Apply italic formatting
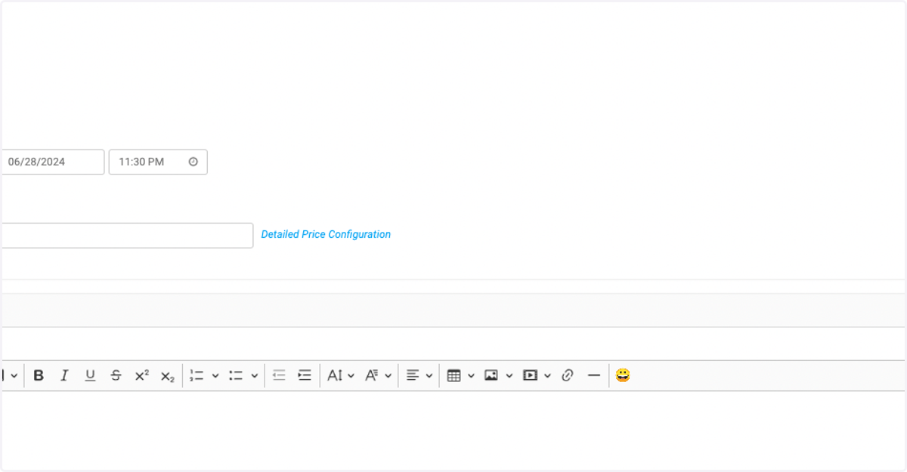 click(64, 375)
